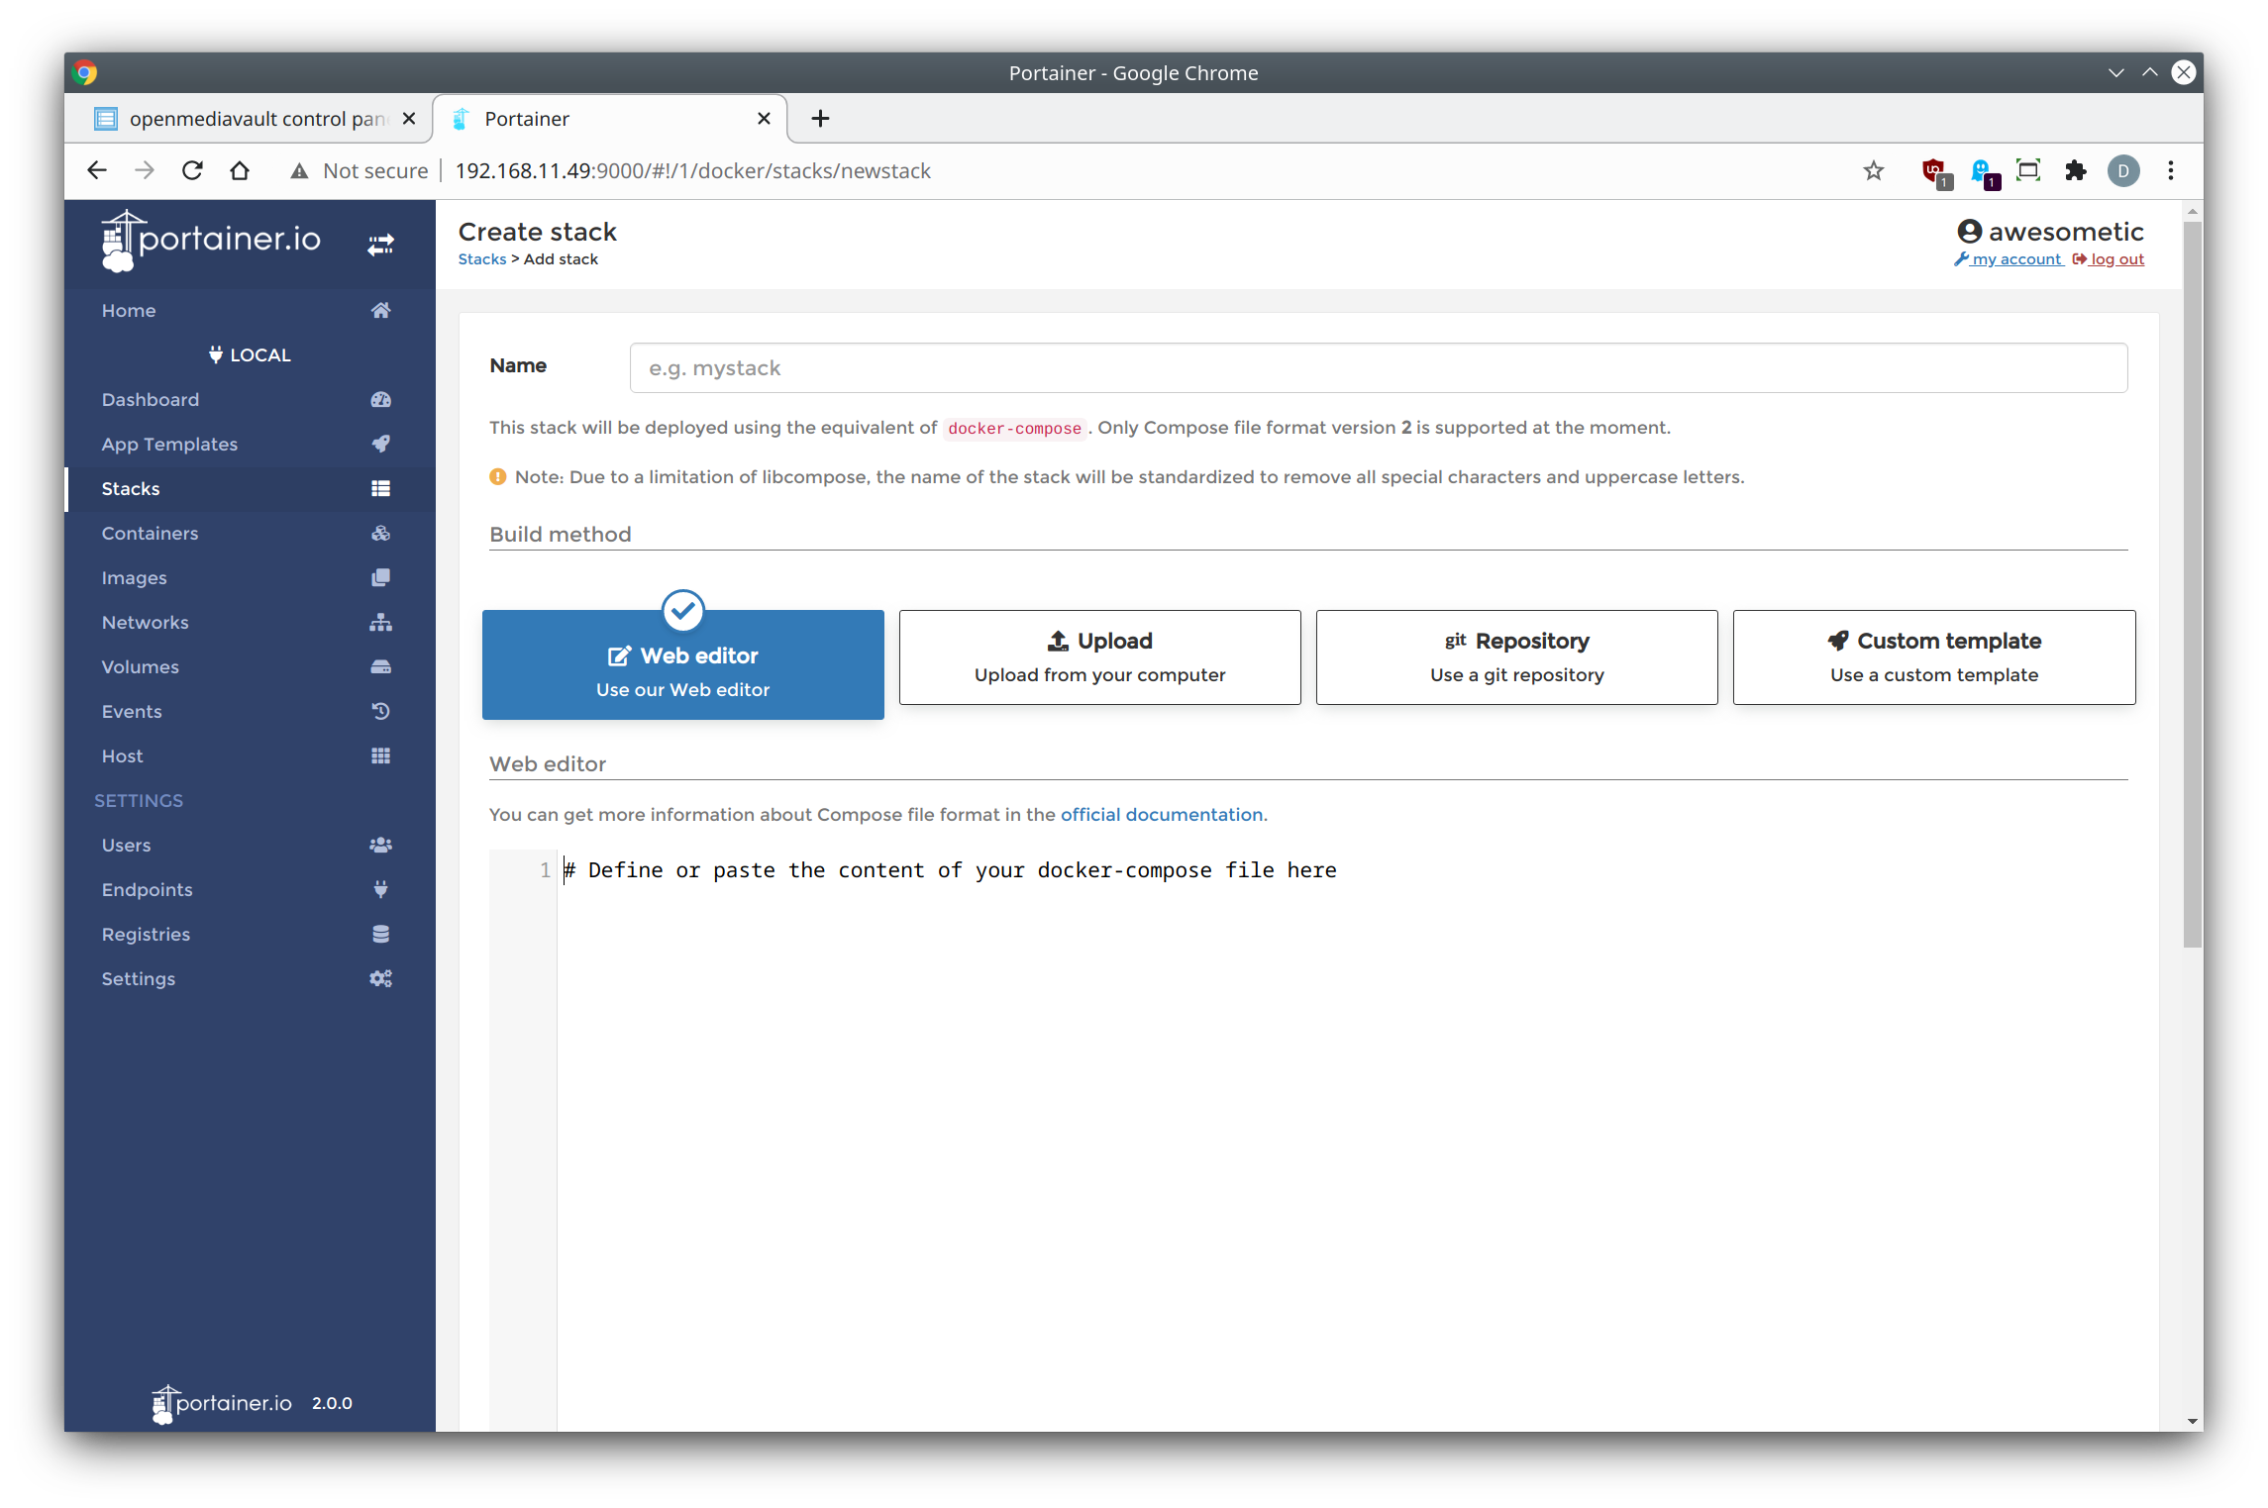Select the Upload build method
The image size is (2268, 1508).
point(1099,657)
